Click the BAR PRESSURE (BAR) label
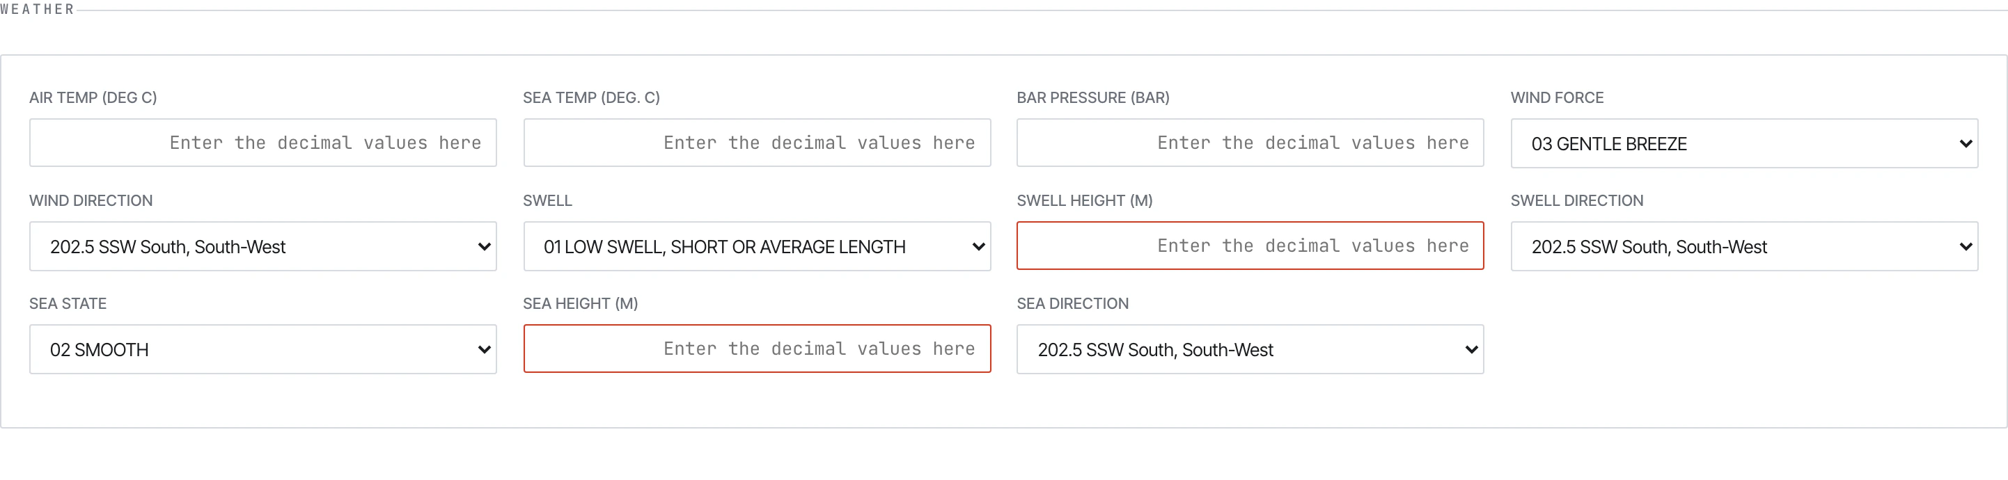This screenshot has width=2008, height=480. click(x=1093, y=97)
